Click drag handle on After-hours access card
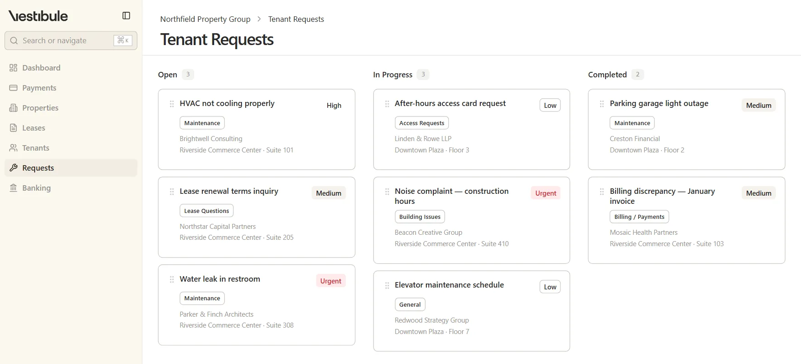The image size is (801, 364). click(x=387, y=104)
